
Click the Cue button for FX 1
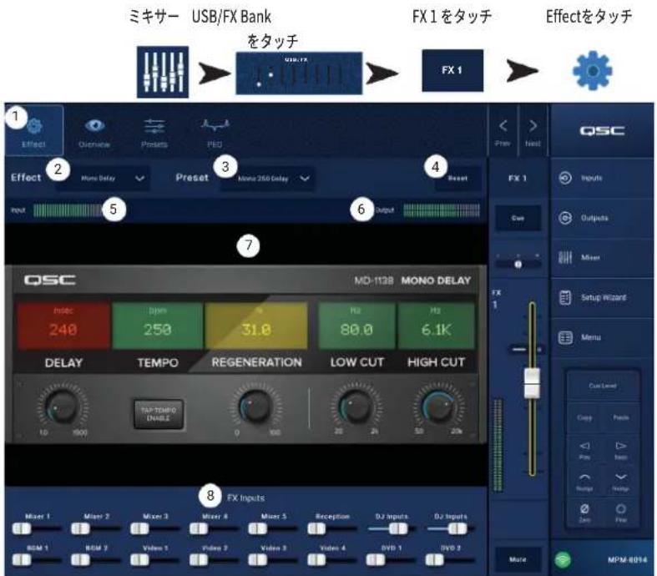518,218
